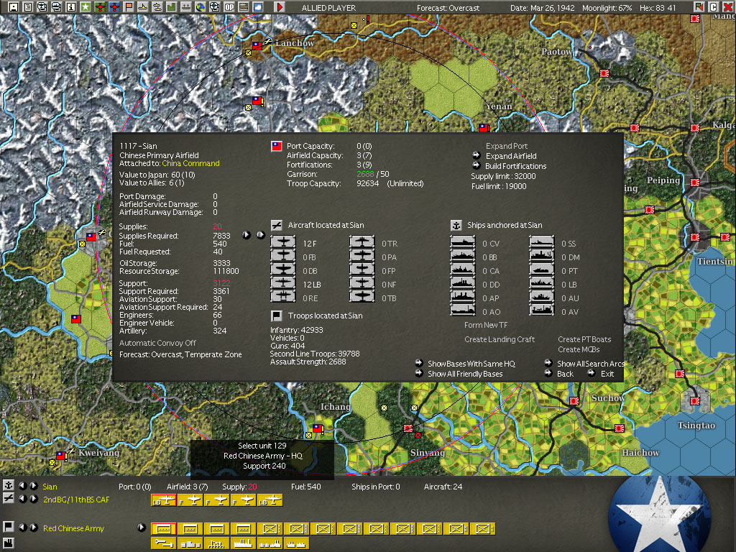Viewport: 736px width, 552px height.
Task: Click the information 'i' toolbar icon
Action: (x=71, y=7)
